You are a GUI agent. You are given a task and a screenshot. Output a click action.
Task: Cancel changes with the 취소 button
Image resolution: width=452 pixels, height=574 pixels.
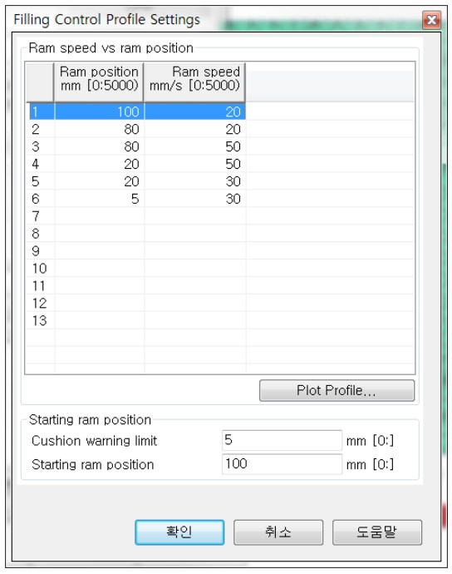tap(278, 532)
